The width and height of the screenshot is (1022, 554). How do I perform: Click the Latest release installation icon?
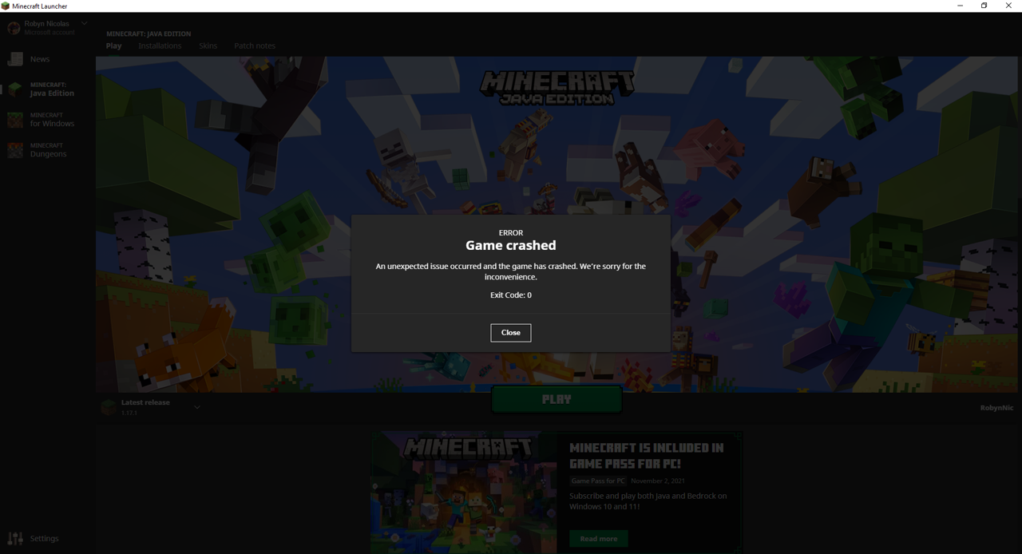click(109, 407)
